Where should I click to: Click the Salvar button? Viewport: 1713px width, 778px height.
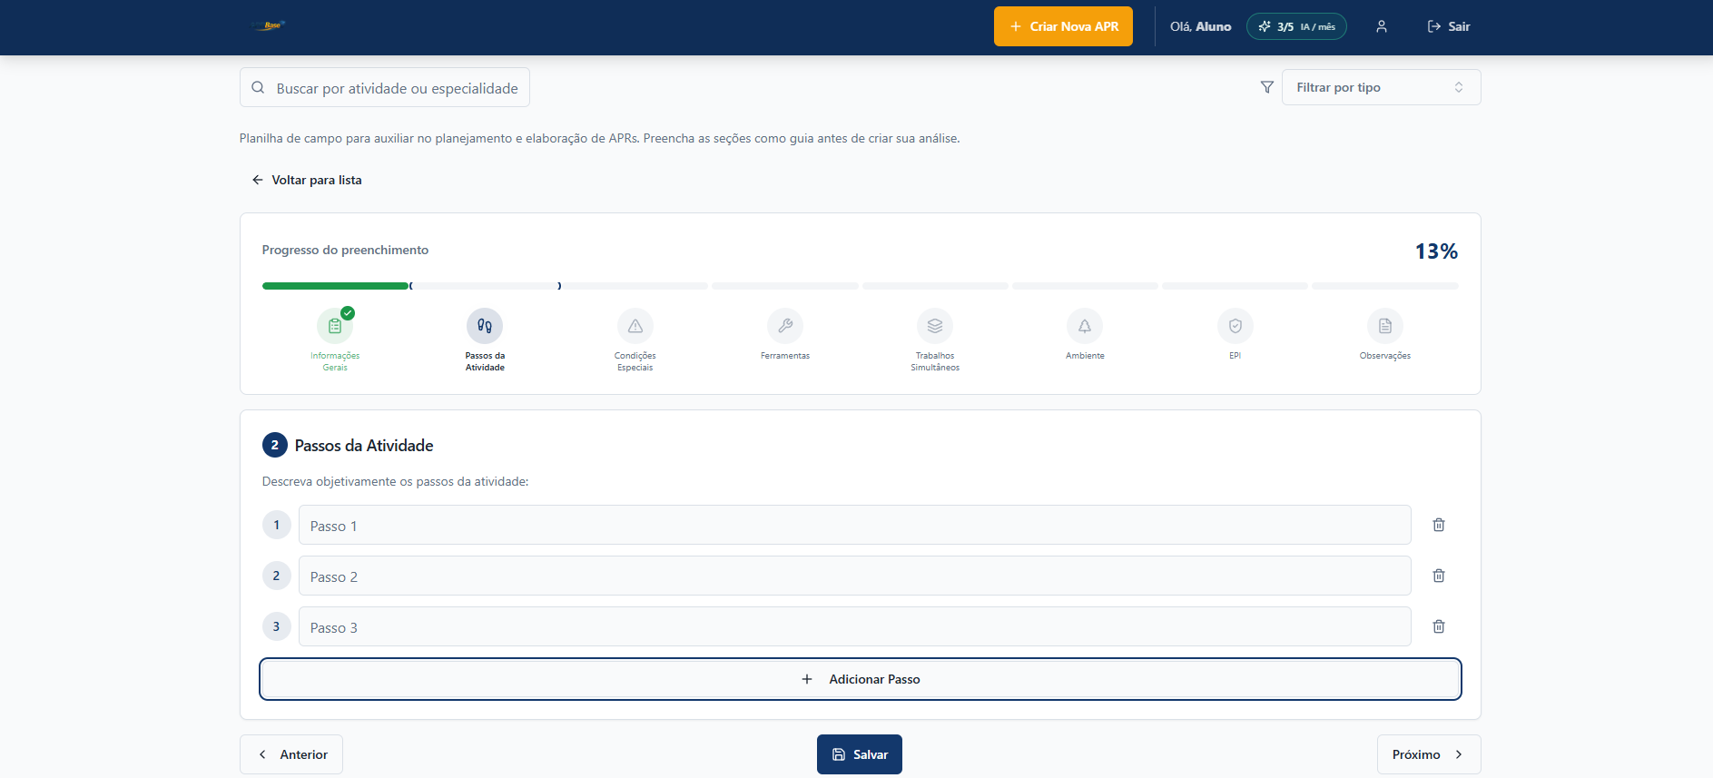(x=860, y=754)
